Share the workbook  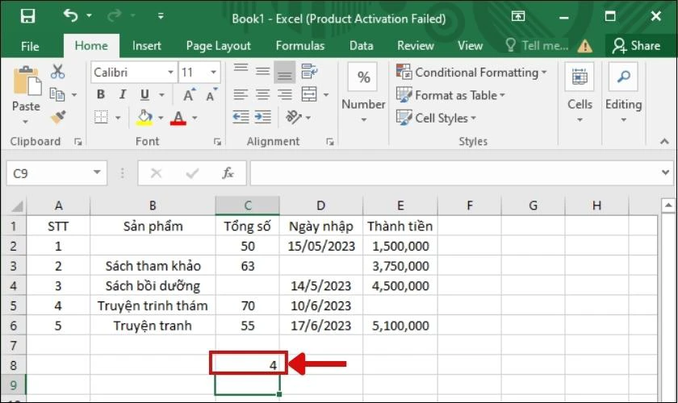637,46
